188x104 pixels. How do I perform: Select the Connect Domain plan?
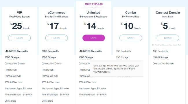(x=168, y=38)
